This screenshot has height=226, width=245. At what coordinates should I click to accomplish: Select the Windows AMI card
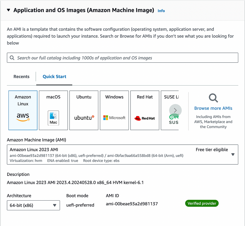tap(114, 110)
